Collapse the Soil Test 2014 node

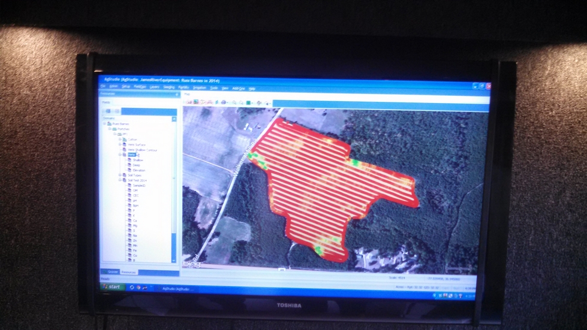(119, 180)
